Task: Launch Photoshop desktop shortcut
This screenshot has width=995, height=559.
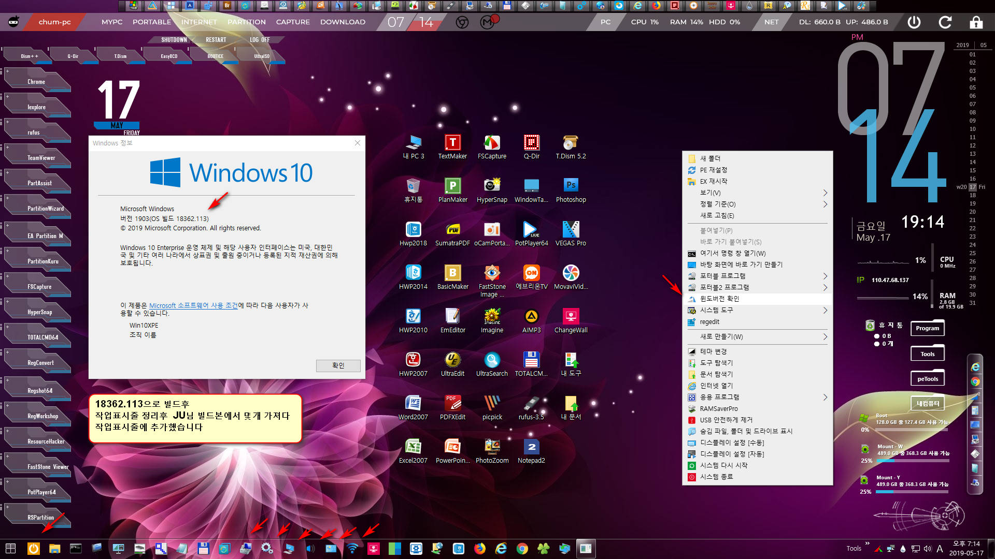Action: [x=571, y=190]
